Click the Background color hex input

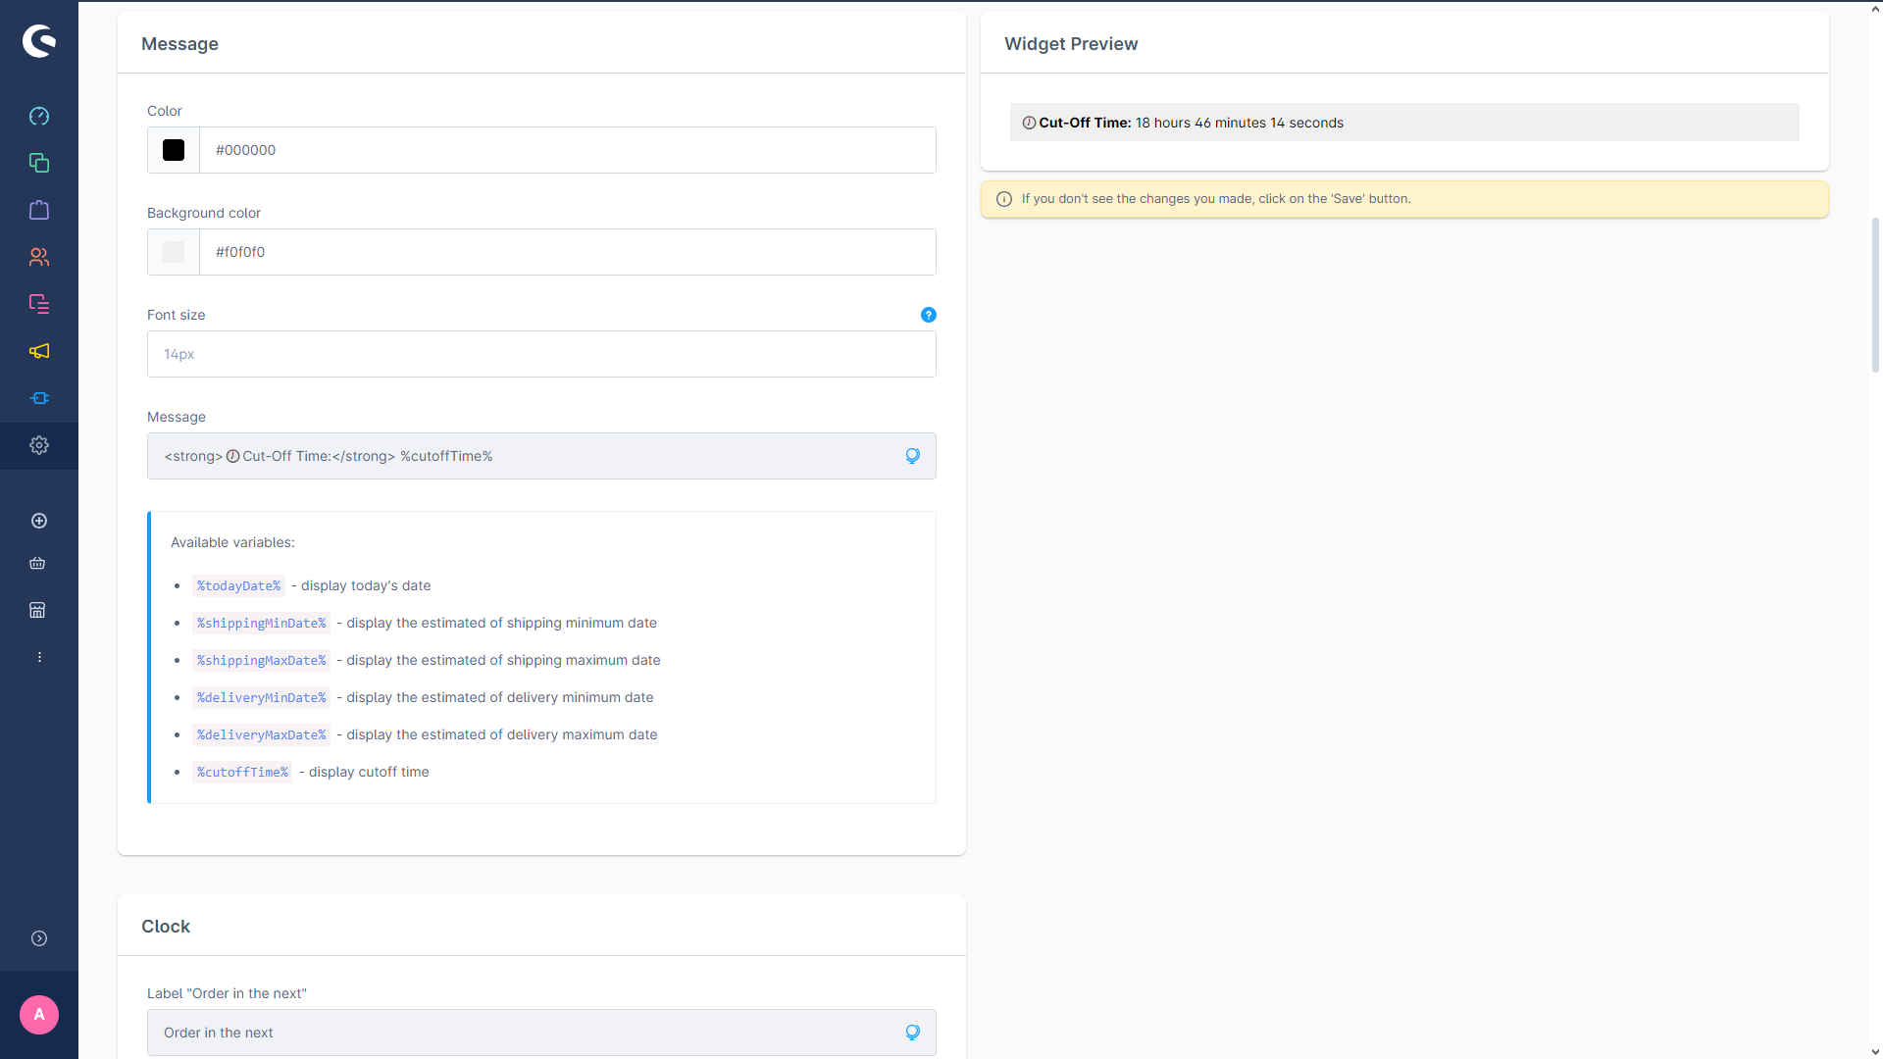[568, 252]
